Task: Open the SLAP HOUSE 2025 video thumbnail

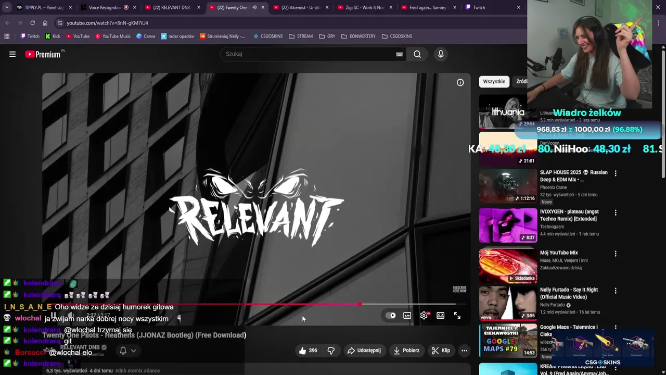Action: (x=508, y=186)
